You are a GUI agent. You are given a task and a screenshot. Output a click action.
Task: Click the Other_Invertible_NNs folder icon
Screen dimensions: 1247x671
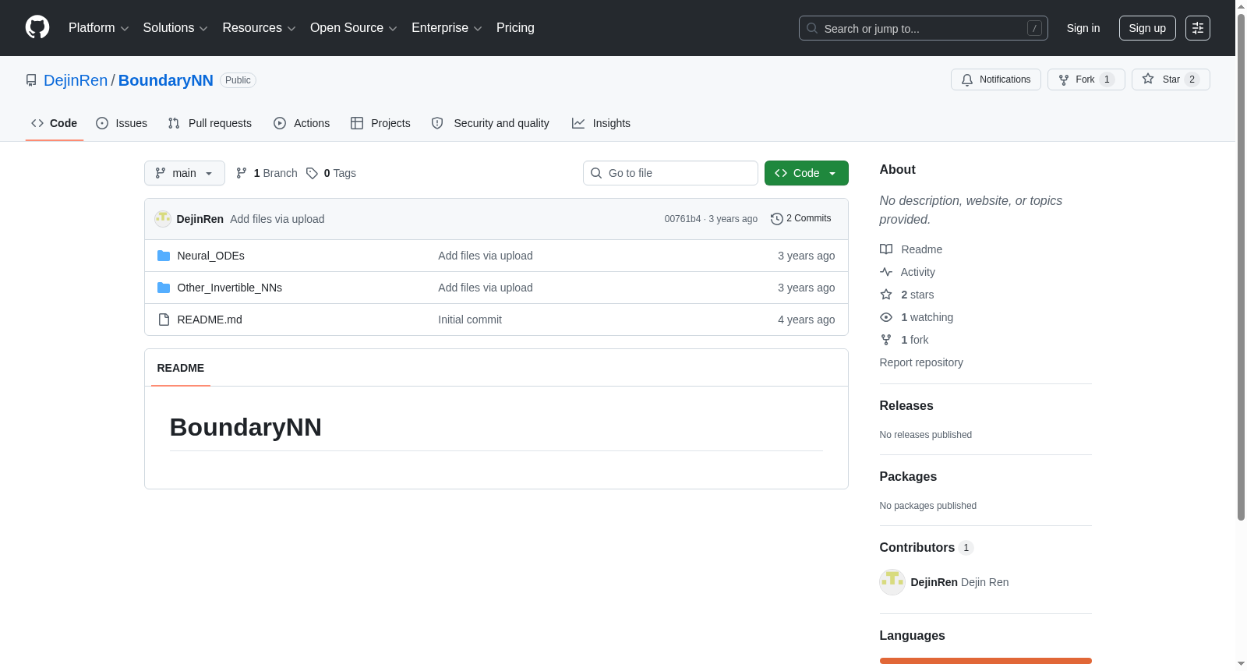click(x=164, y=288)
